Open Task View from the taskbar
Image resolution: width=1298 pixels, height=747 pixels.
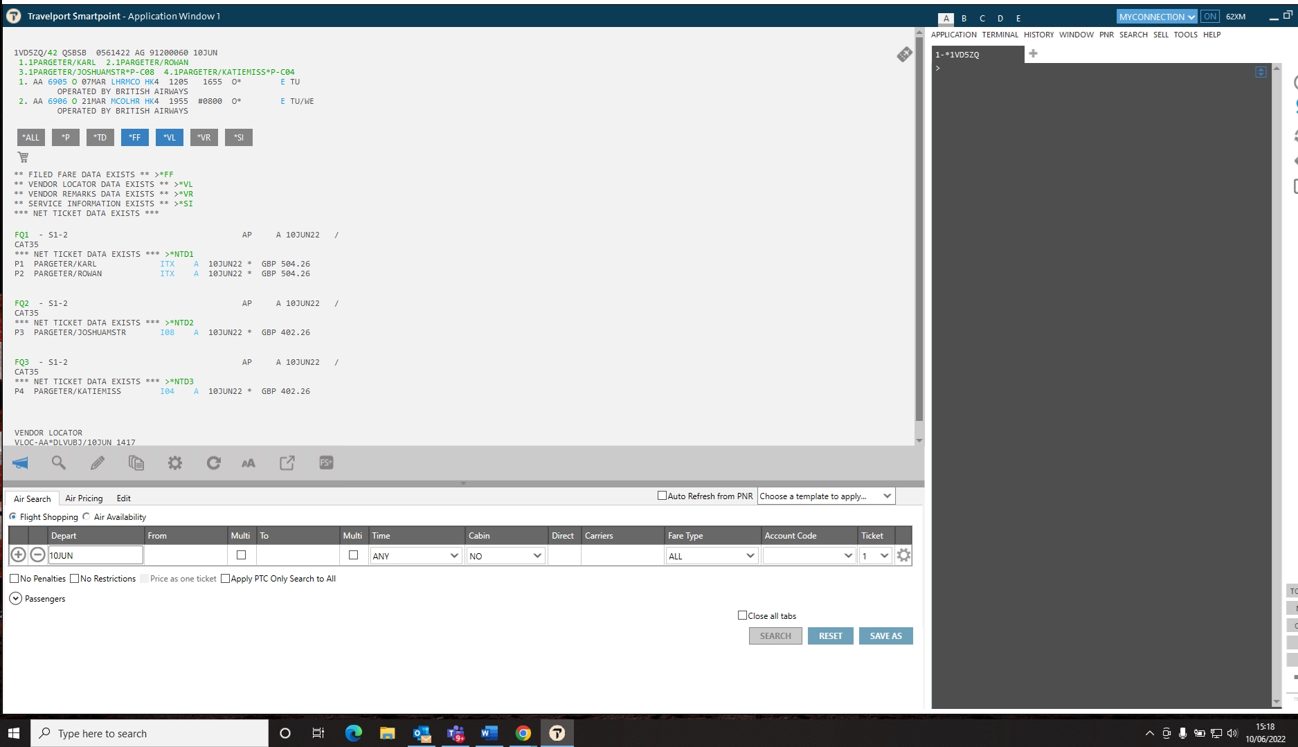click(x=318, y=733)
